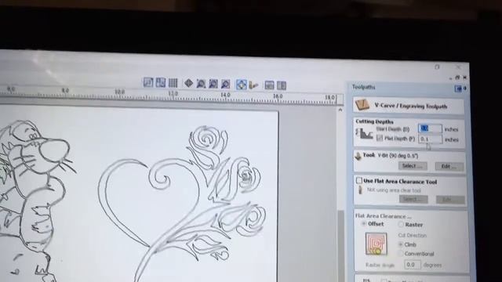This screenshot has width=502, height=282.
Task: Click the Cut Direction label
Action: click(x=413, y=235)
